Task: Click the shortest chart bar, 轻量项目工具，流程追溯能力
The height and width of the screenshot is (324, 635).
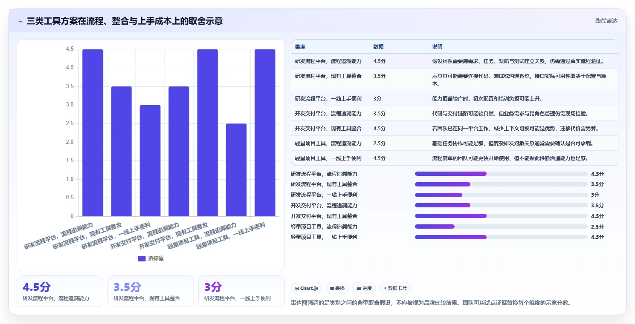Action: point(236,170)
